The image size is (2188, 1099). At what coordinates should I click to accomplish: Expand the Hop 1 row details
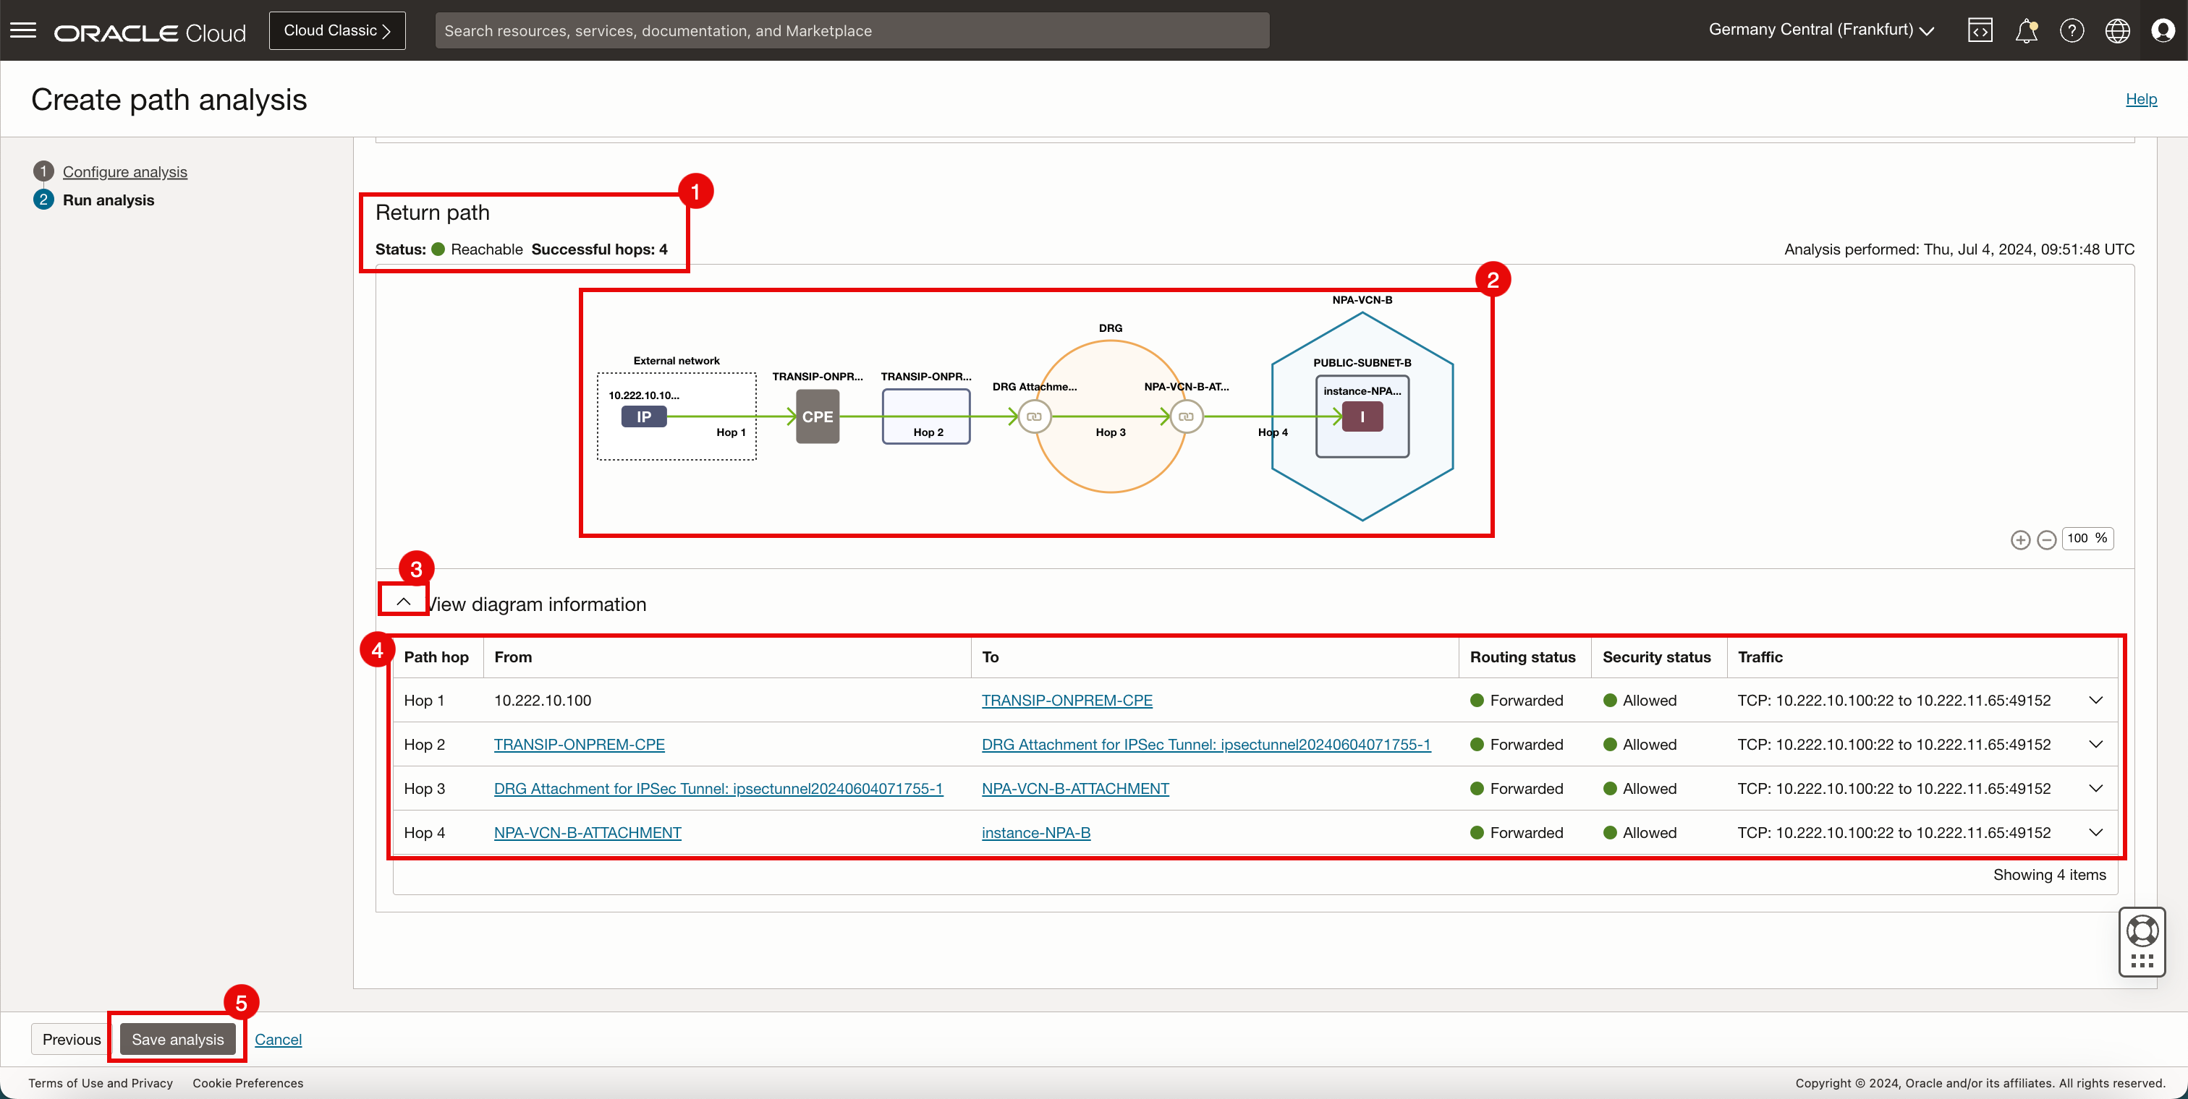pos(2095,700)
